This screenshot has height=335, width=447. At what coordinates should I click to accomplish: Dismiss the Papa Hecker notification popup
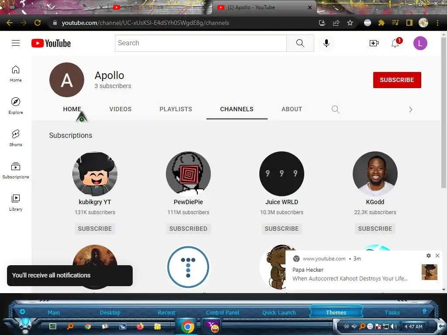437,256
